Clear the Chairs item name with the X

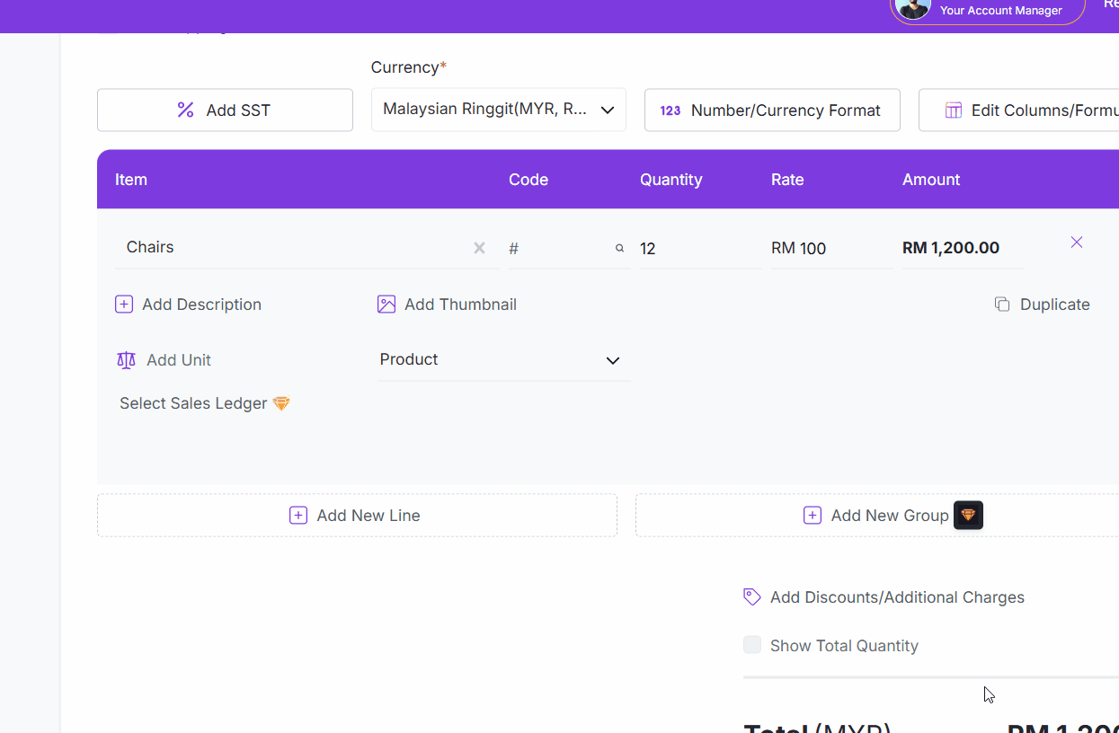coord(479,248)
